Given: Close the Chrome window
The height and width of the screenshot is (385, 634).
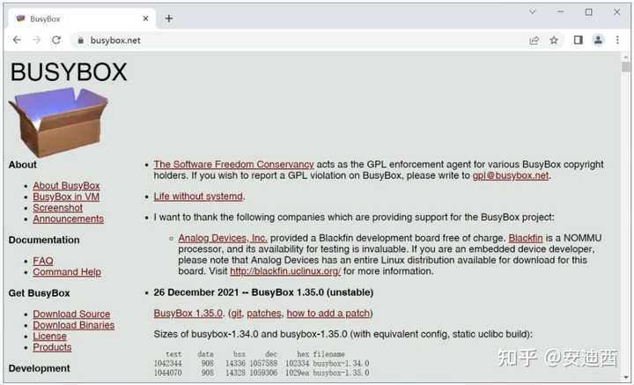Looking at the screenshot, I should tap(617, 12).
